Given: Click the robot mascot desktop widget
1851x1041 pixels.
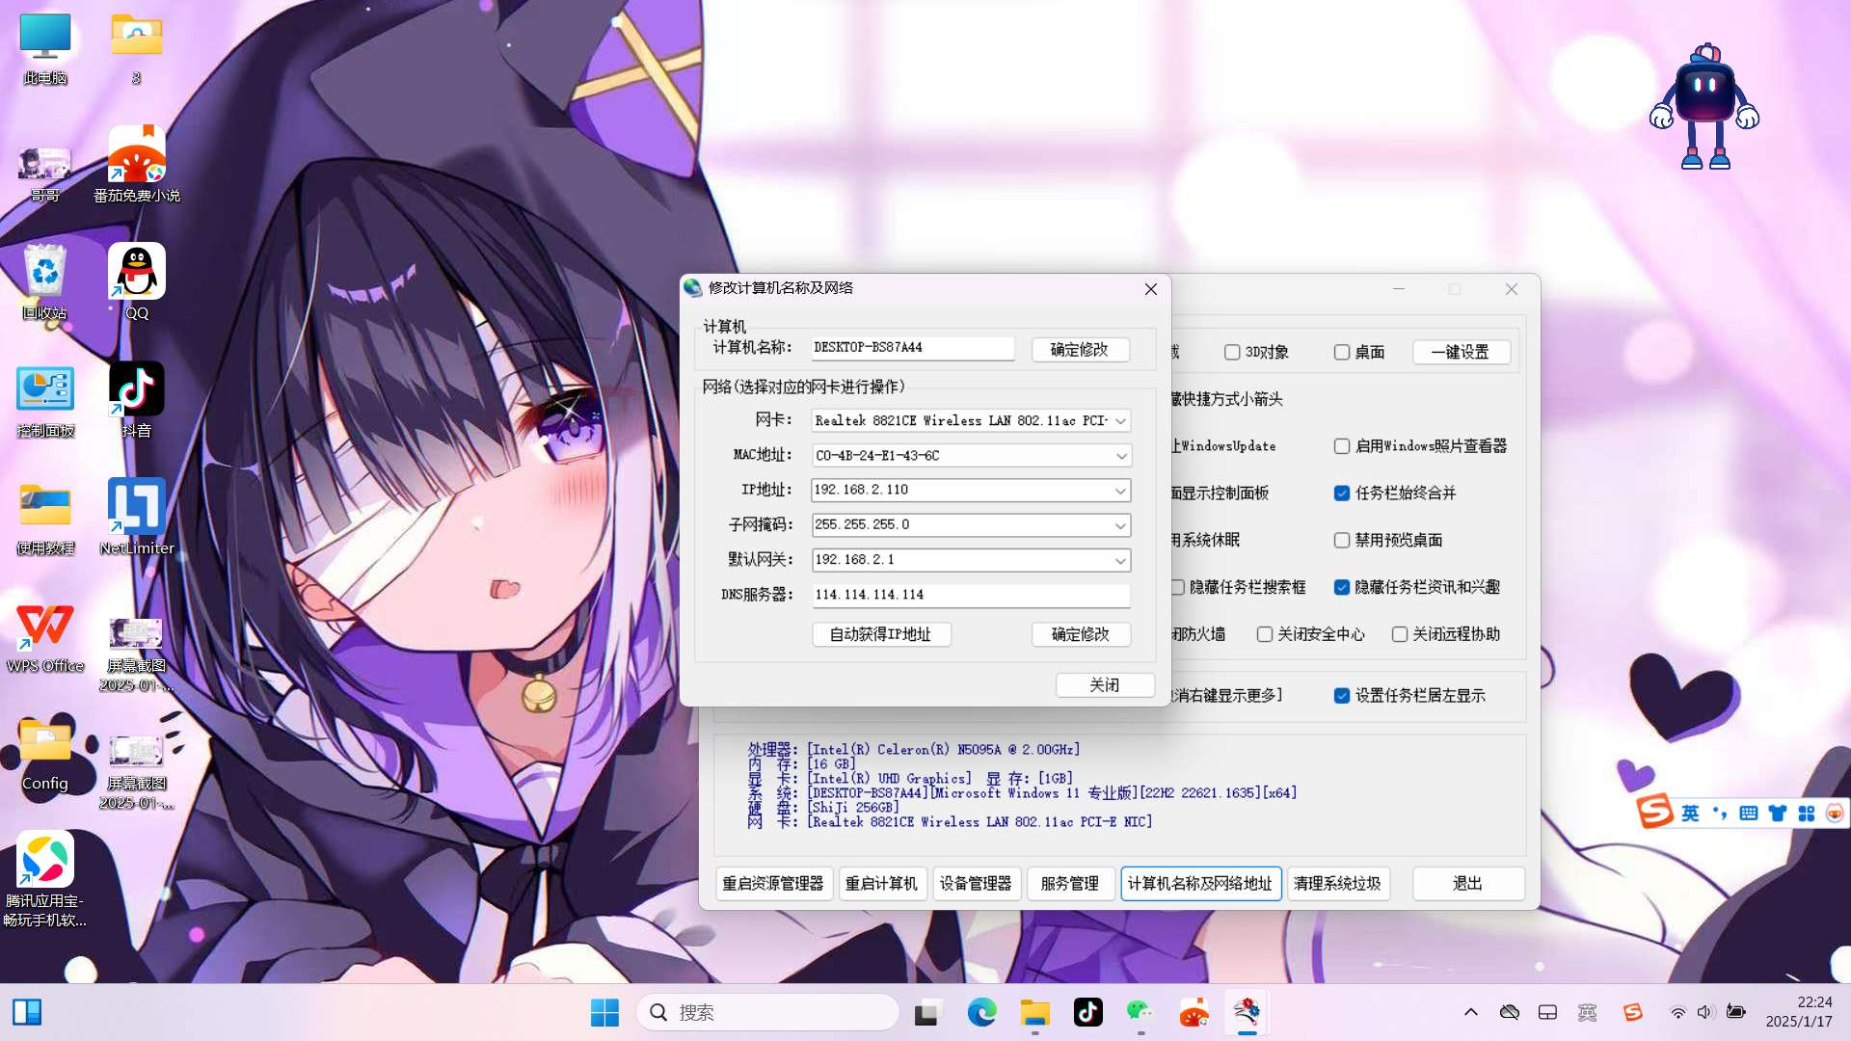Looking at the screenshot, I should tap(1704, 106).
